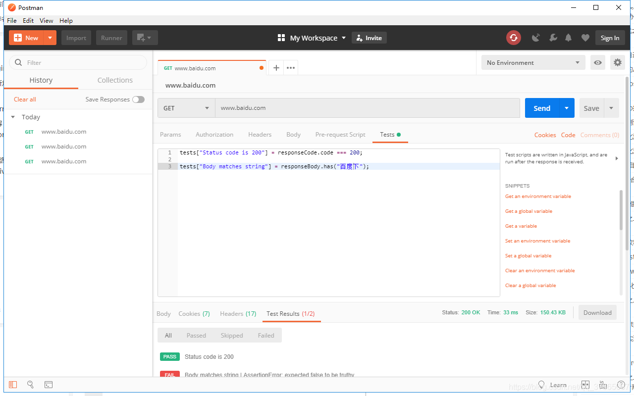The height and width of the screenshot is (396, 634).
Task: Open the response Body tab
Action: pos(163,314)
